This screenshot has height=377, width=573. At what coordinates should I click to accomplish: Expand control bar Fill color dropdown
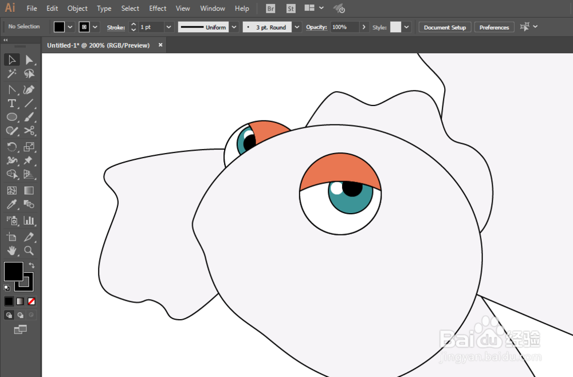tap(70, 27)
